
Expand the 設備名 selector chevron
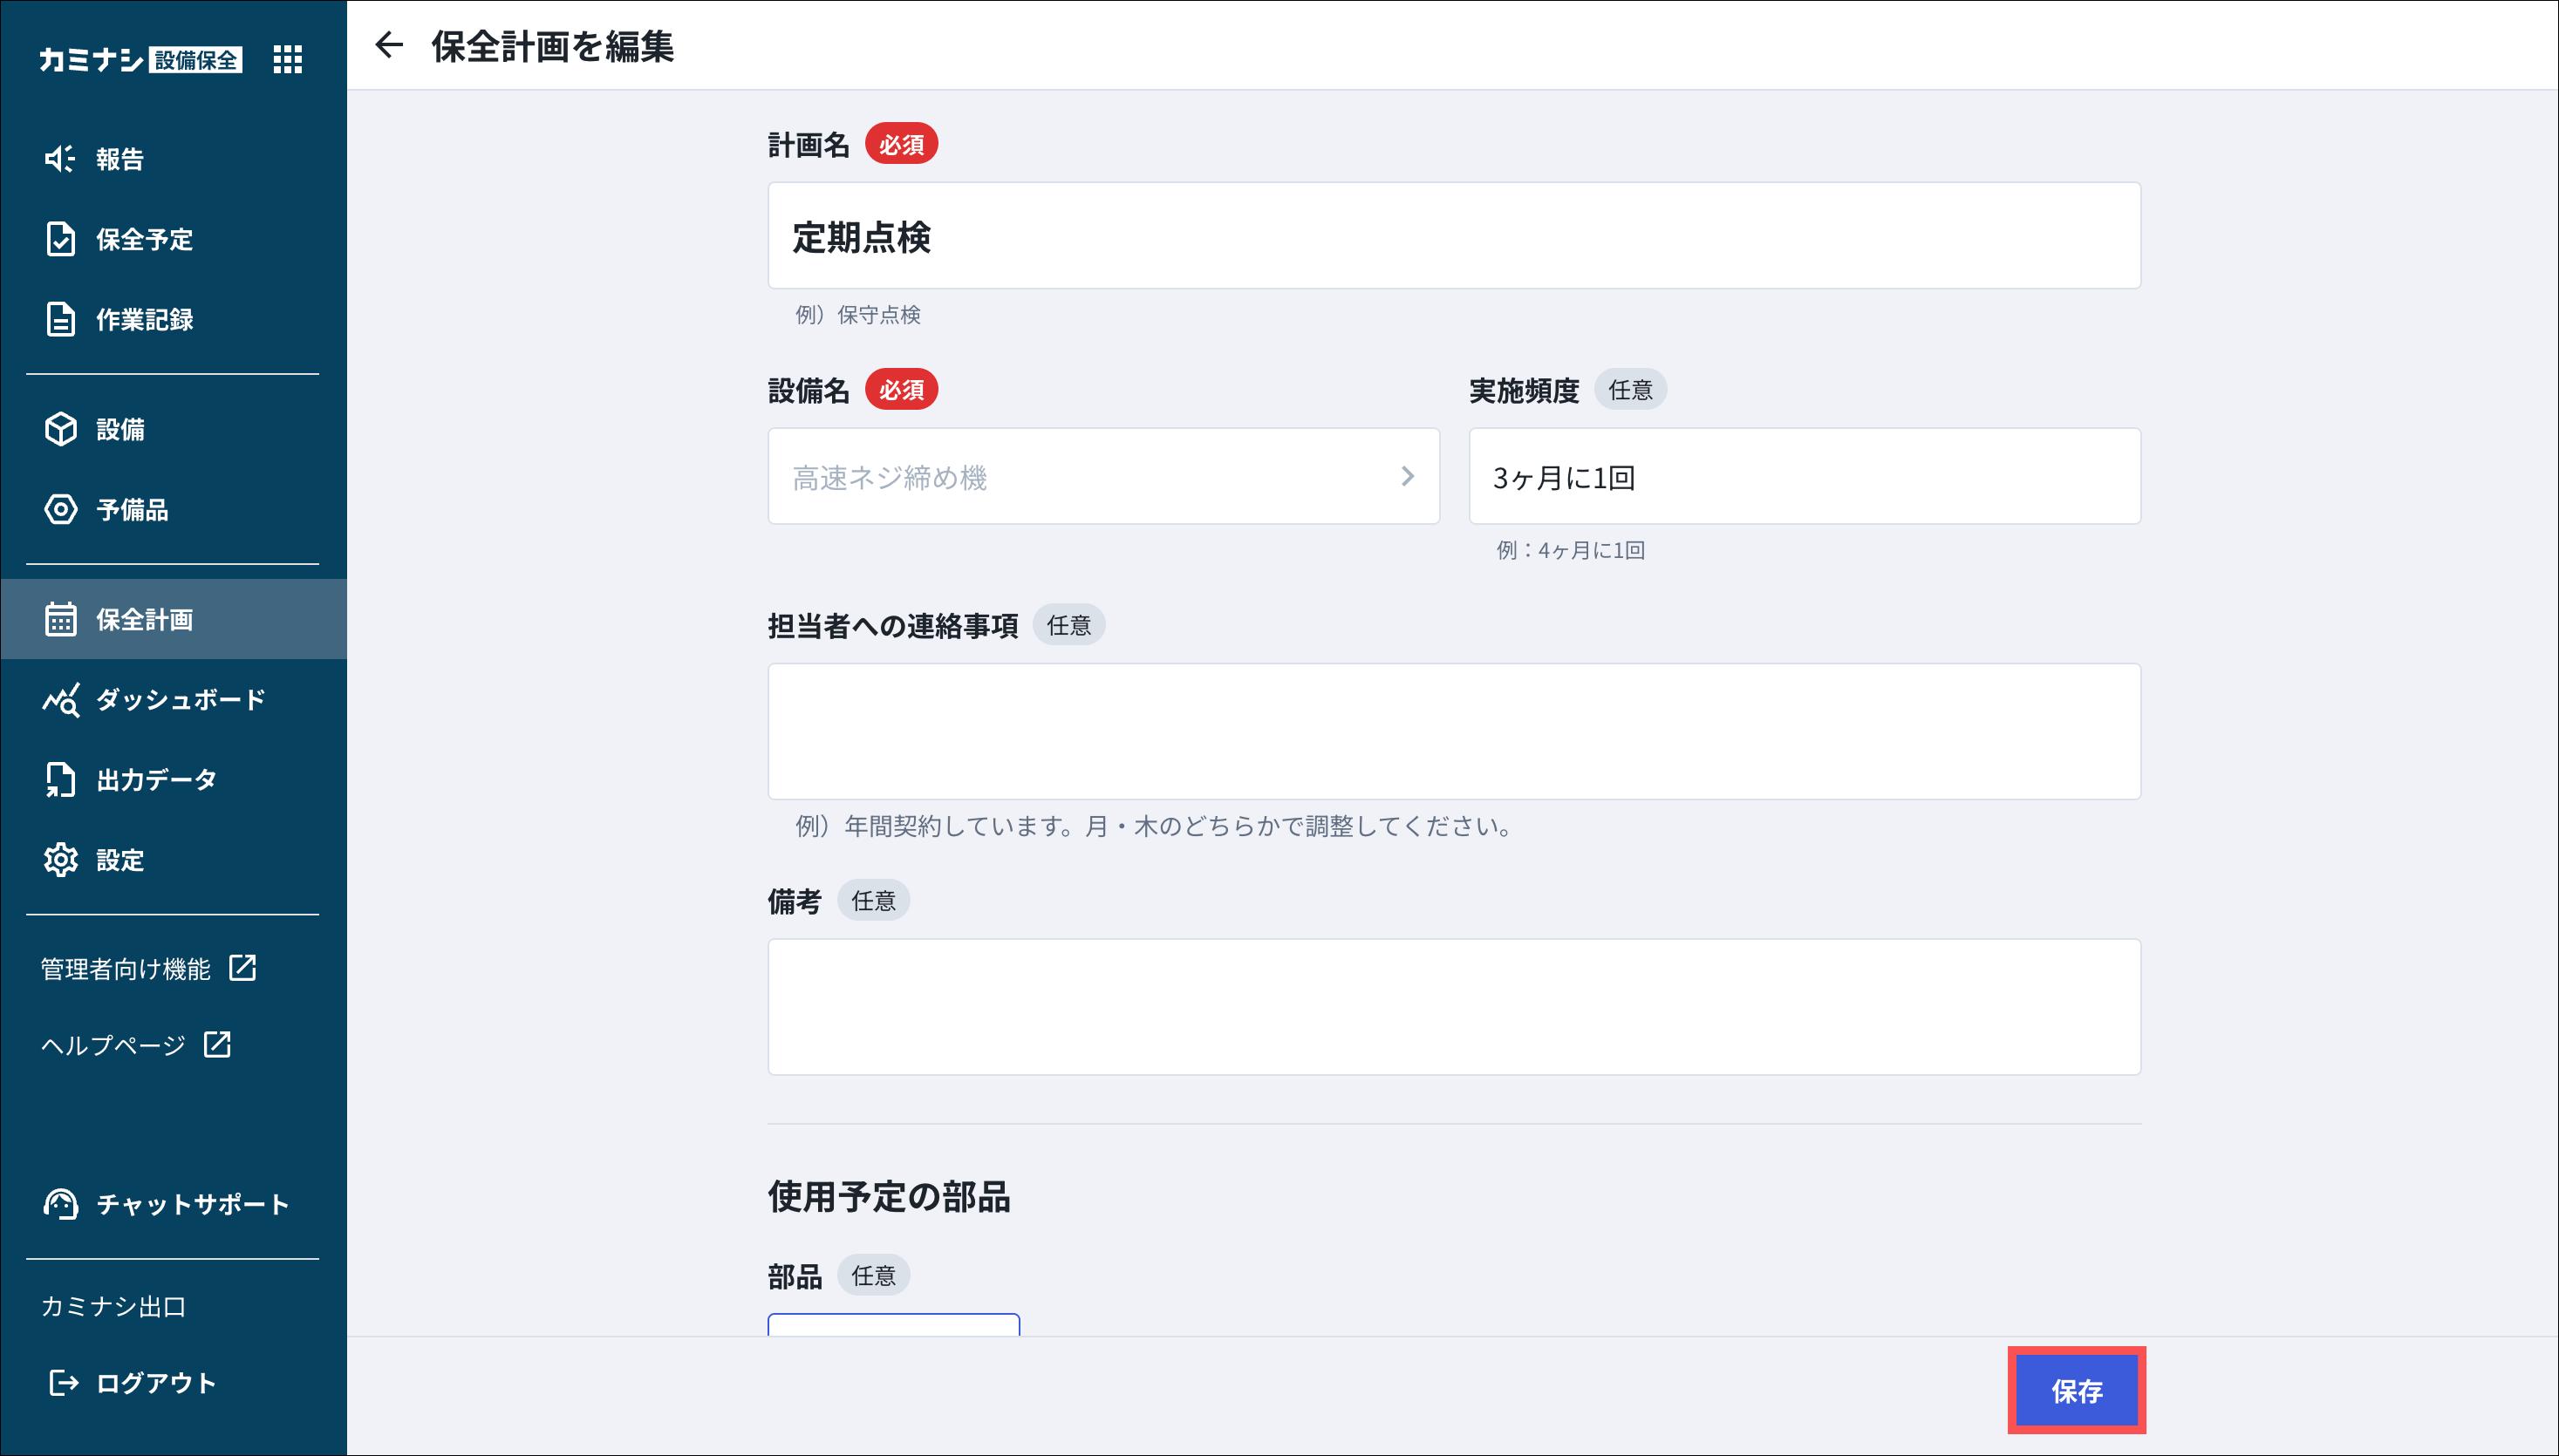1407,476
